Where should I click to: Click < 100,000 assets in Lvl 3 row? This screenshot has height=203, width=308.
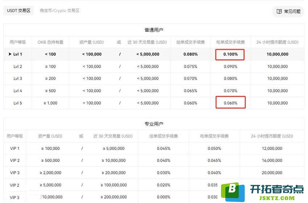[92, 79]
